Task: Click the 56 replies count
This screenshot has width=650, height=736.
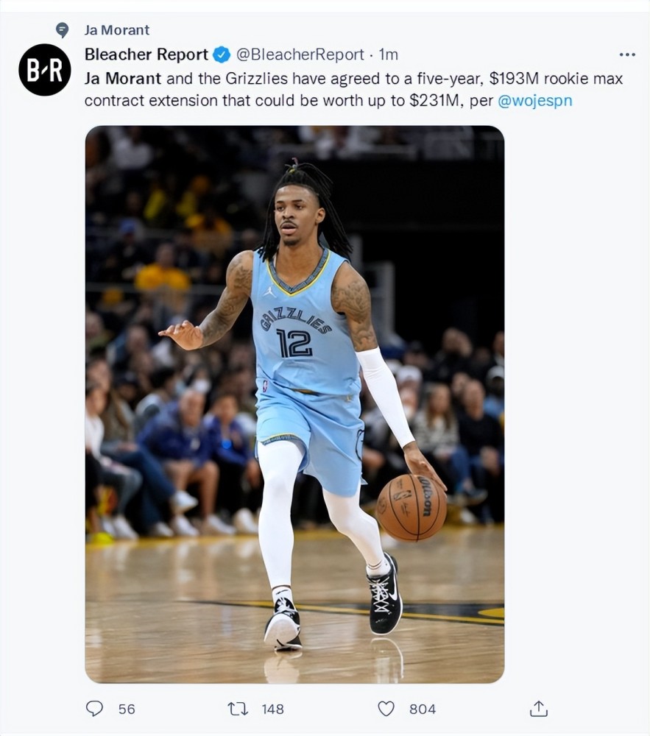Action: point(127,709)
